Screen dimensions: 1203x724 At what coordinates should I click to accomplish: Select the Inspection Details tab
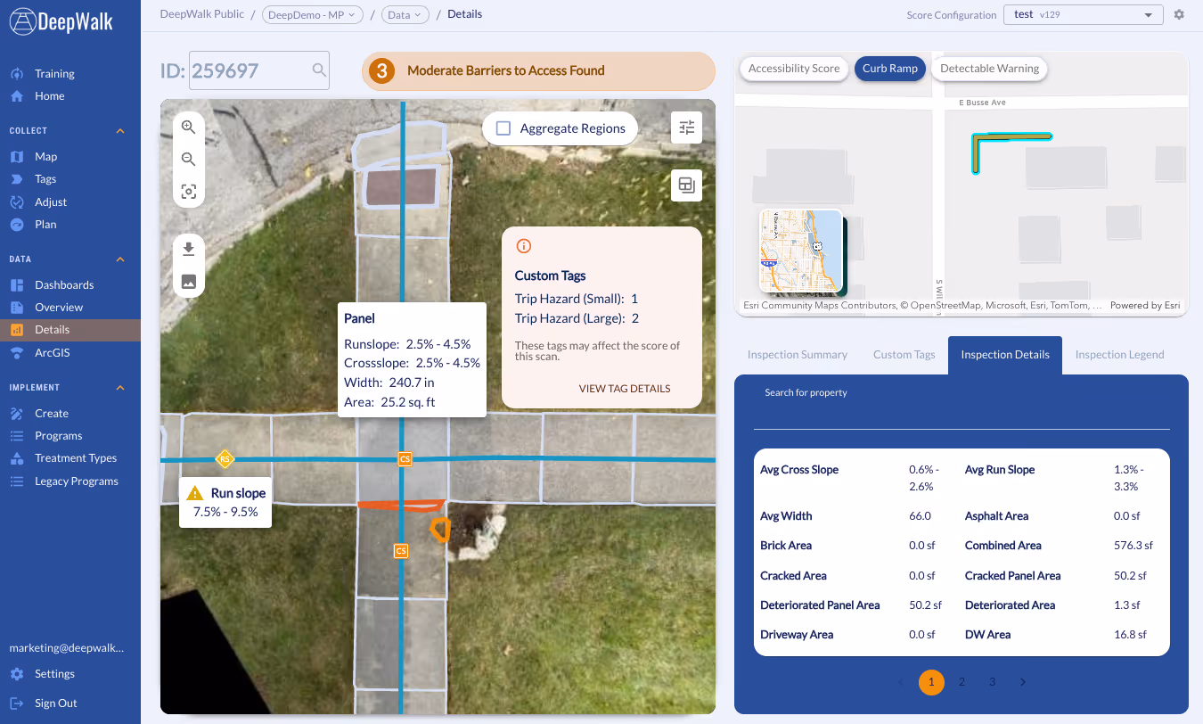pos(1005,355)
